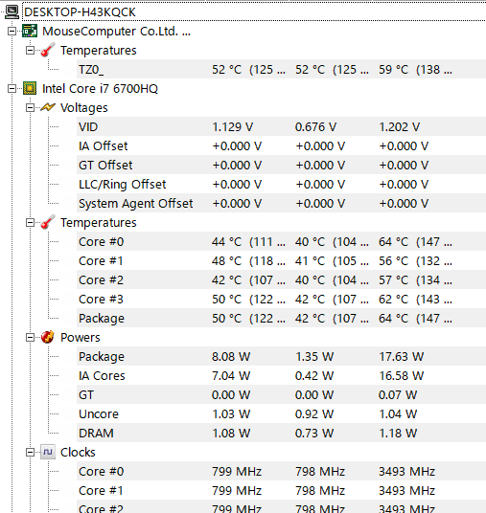Click the Clocks waveform icon
The width and height of the screenshot is (486, 513).
[x=48, y=452]
